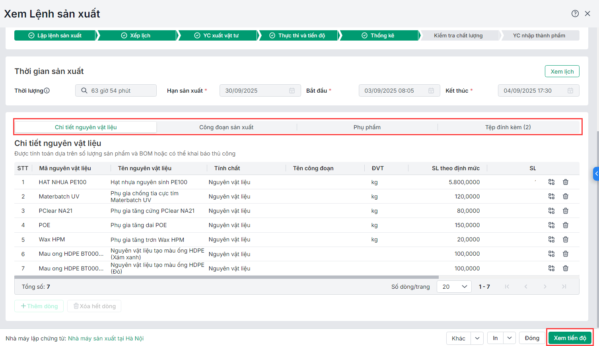Click the Xem lịch button
This screenshot has width=599, height=346.
pos(562,71)
